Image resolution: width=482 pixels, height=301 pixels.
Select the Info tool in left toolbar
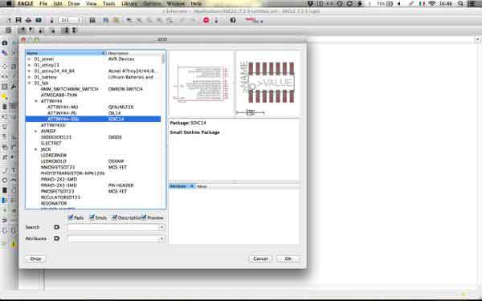coord(5,43)
